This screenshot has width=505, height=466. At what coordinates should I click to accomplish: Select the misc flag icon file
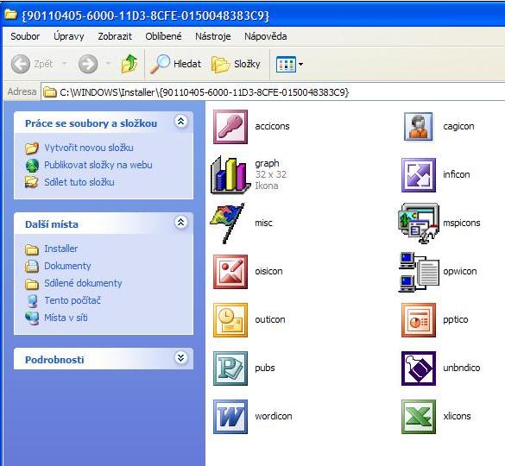click(228, 223)
